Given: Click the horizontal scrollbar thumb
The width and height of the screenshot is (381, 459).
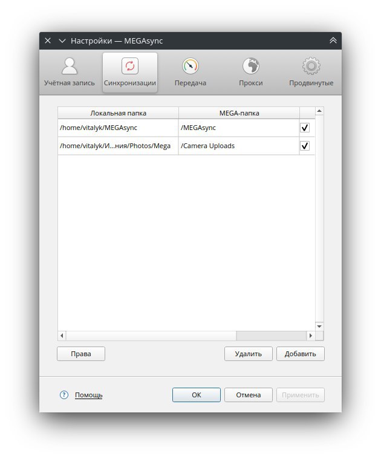Looking at the screenshot, I should [151, 336].
